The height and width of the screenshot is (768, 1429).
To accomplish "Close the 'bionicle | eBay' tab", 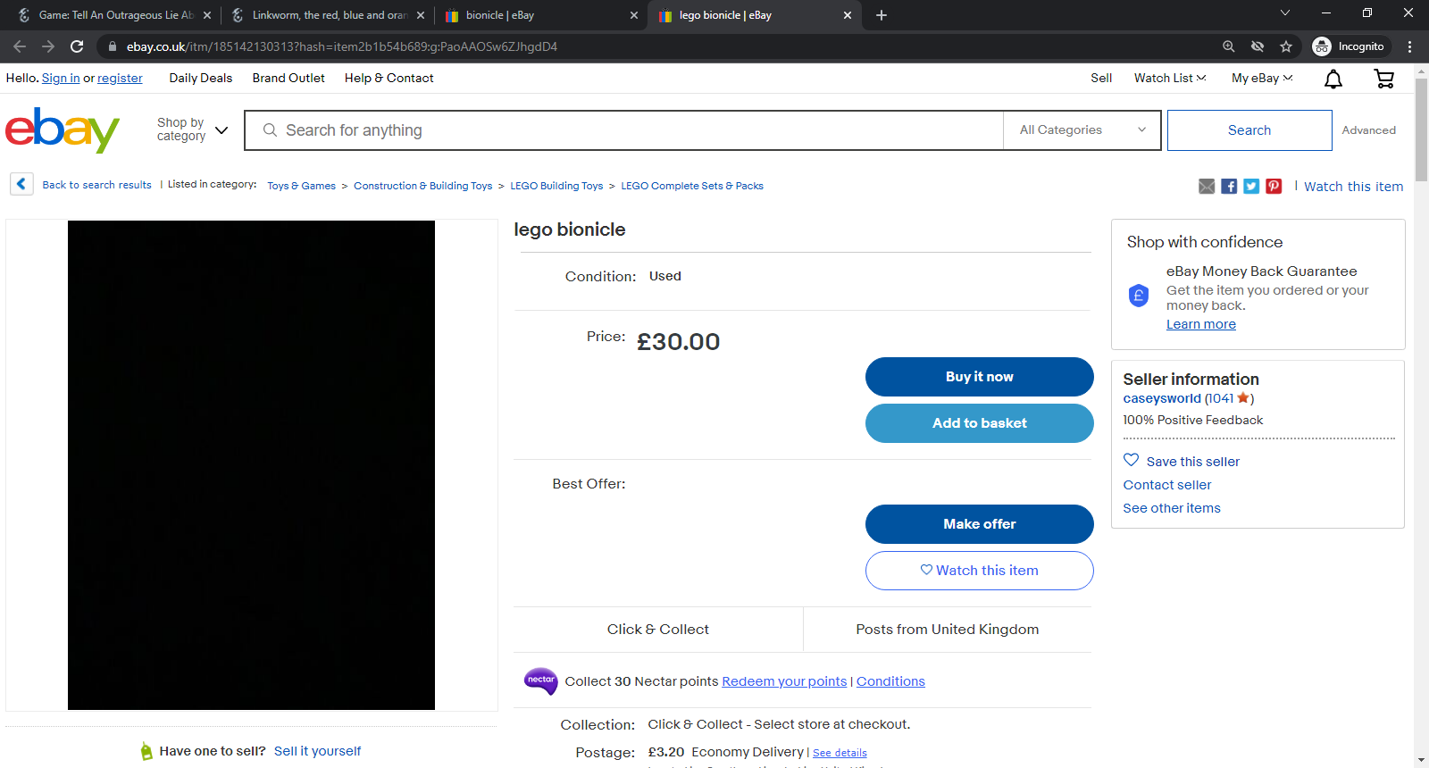I will [x=634, y=15].
